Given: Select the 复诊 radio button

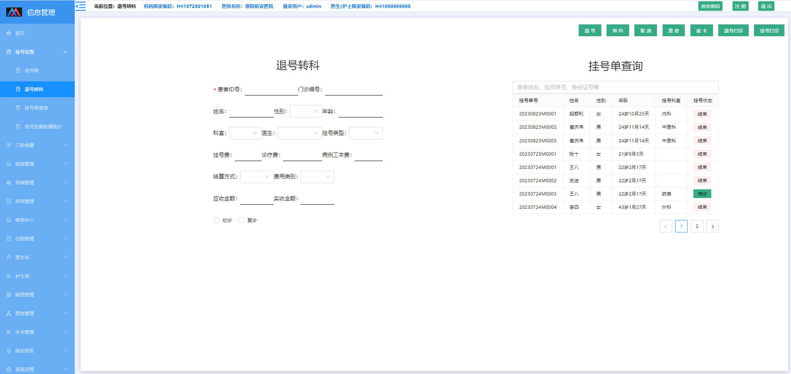Looking at the screenshot, I should (x=241, y=220).
